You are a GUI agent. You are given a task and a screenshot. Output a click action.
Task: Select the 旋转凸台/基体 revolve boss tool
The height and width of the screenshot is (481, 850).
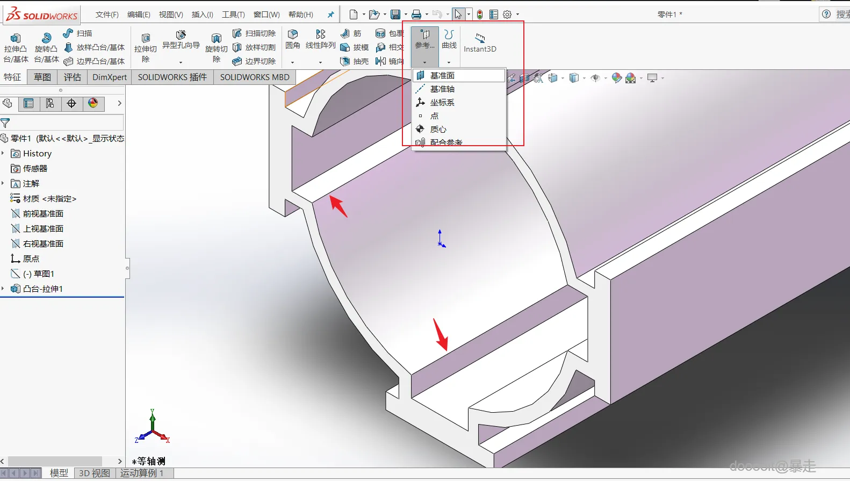46,47
